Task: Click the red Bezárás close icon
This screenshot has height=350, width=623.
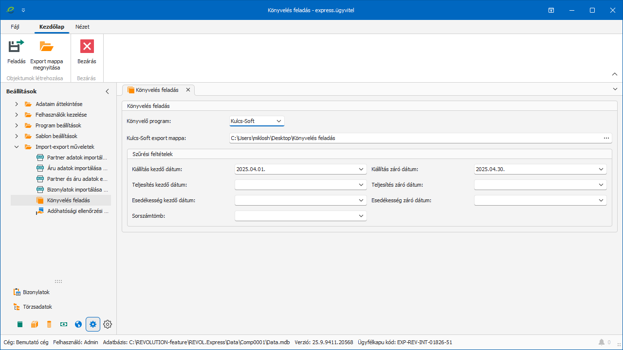Action: [87, 47]
